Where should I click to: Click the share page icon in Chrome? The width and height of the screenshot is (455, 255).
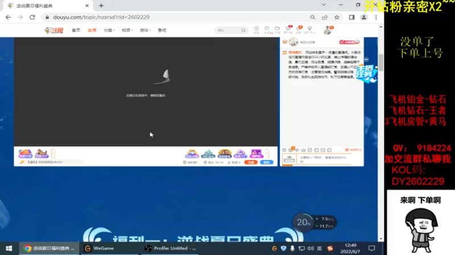[325, 18]
